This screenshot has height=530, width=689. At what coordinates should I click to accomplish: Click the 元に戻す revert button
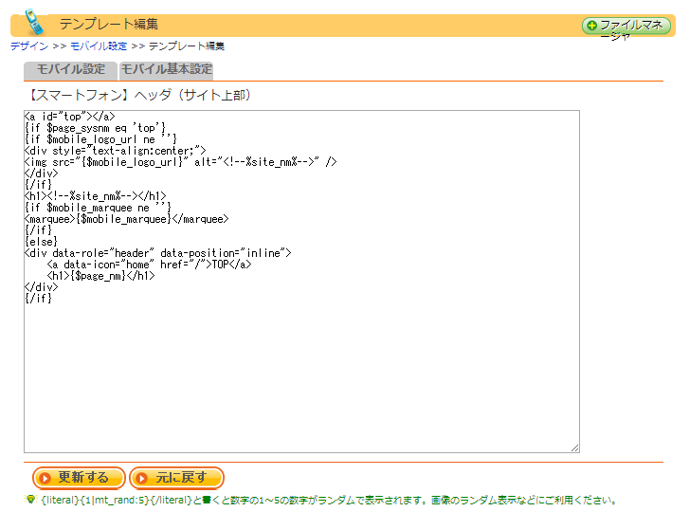pyautogui.click(x=176, y=478)
